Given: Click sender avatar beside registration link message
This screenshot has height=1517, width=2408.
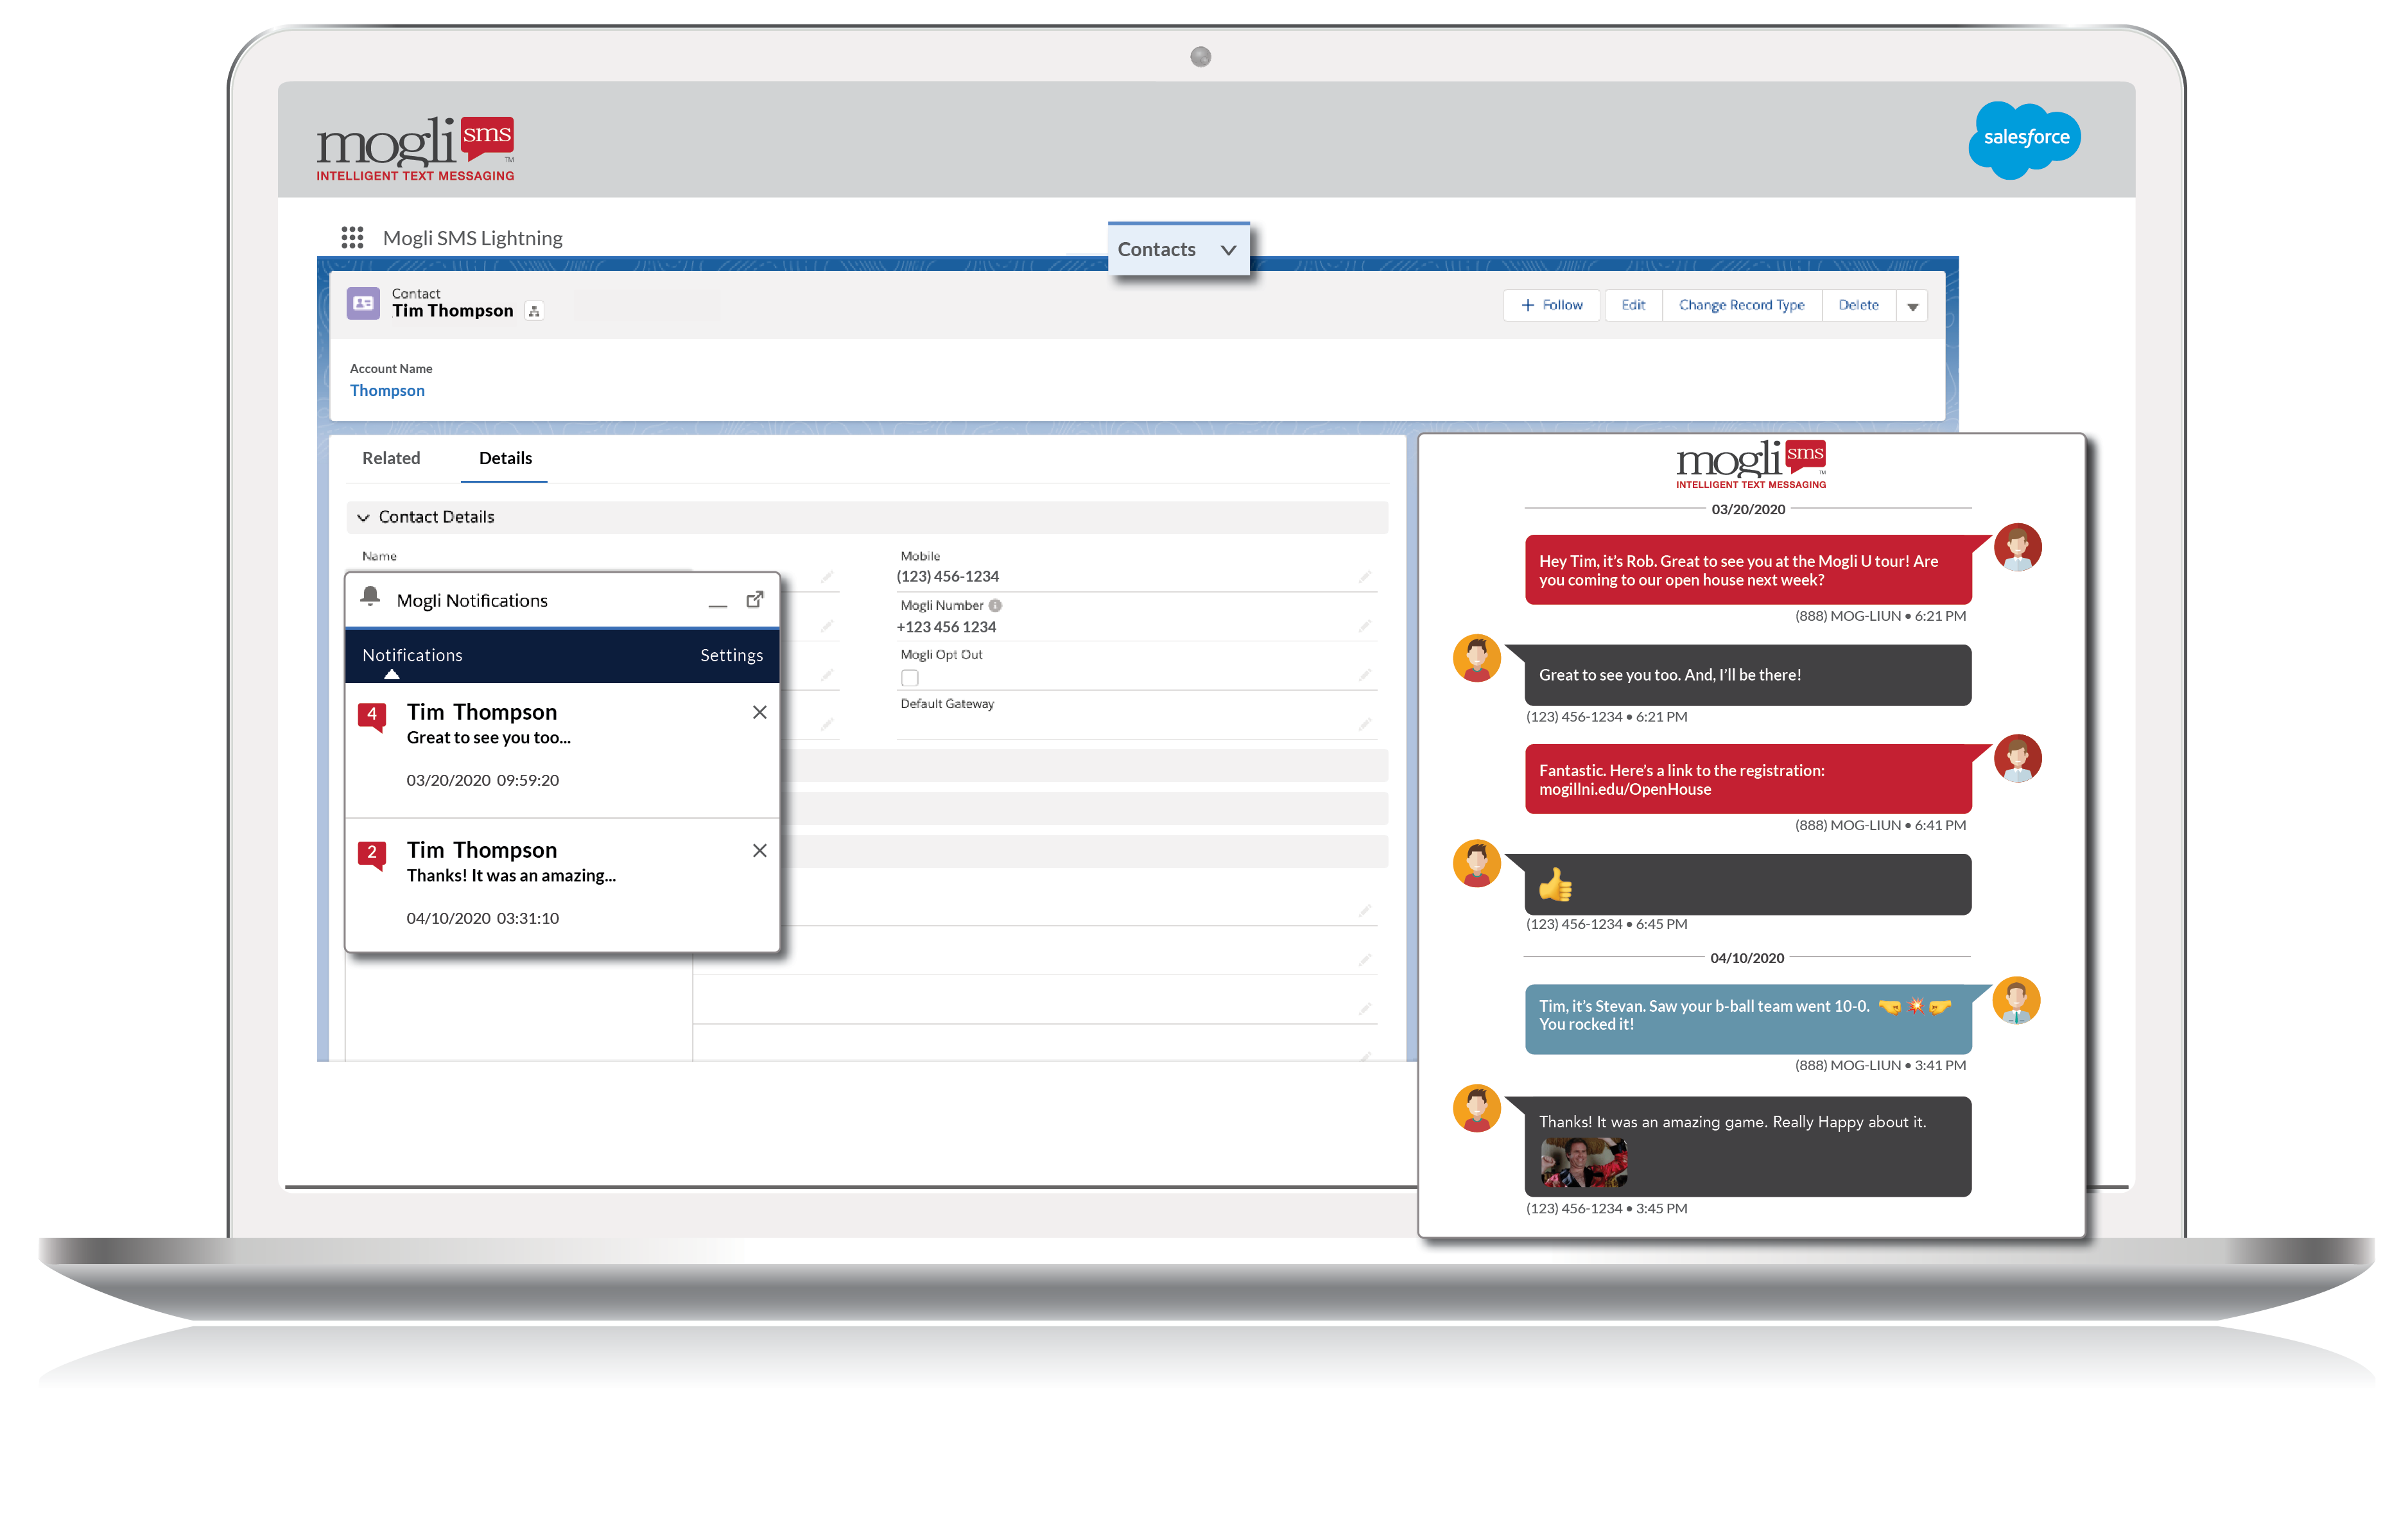Looking at the screenshot, I should click(x=2017, y=758).
